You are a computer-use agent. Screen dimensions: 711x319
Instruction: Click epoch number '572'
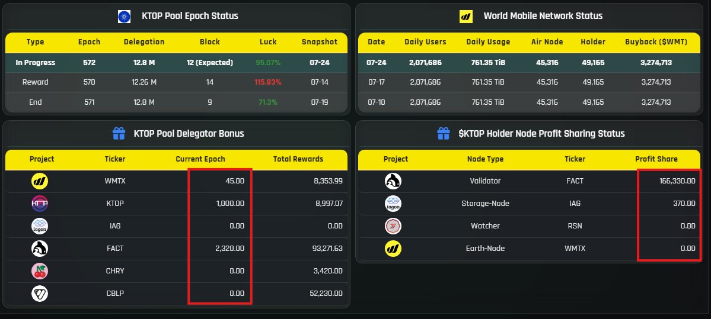[90, 63]
